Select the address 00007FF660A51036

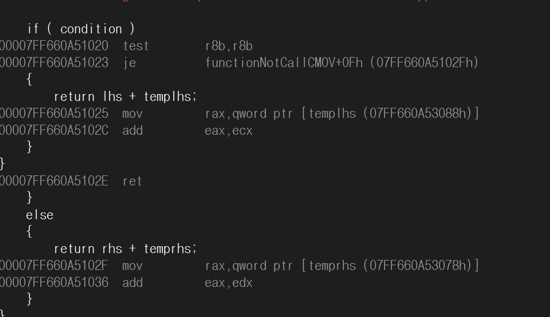(x=54, y=283)
